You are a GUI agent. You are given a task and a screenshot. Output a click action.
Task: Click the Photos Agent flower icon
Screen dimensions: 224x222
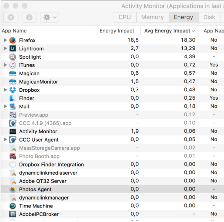pos(13,189)
